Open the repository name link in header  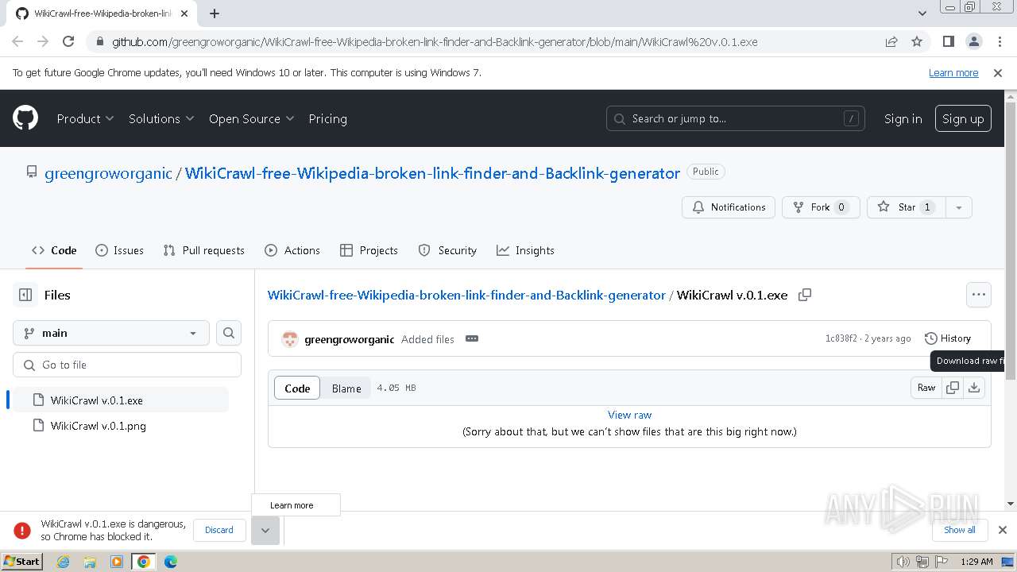[432, 173]
